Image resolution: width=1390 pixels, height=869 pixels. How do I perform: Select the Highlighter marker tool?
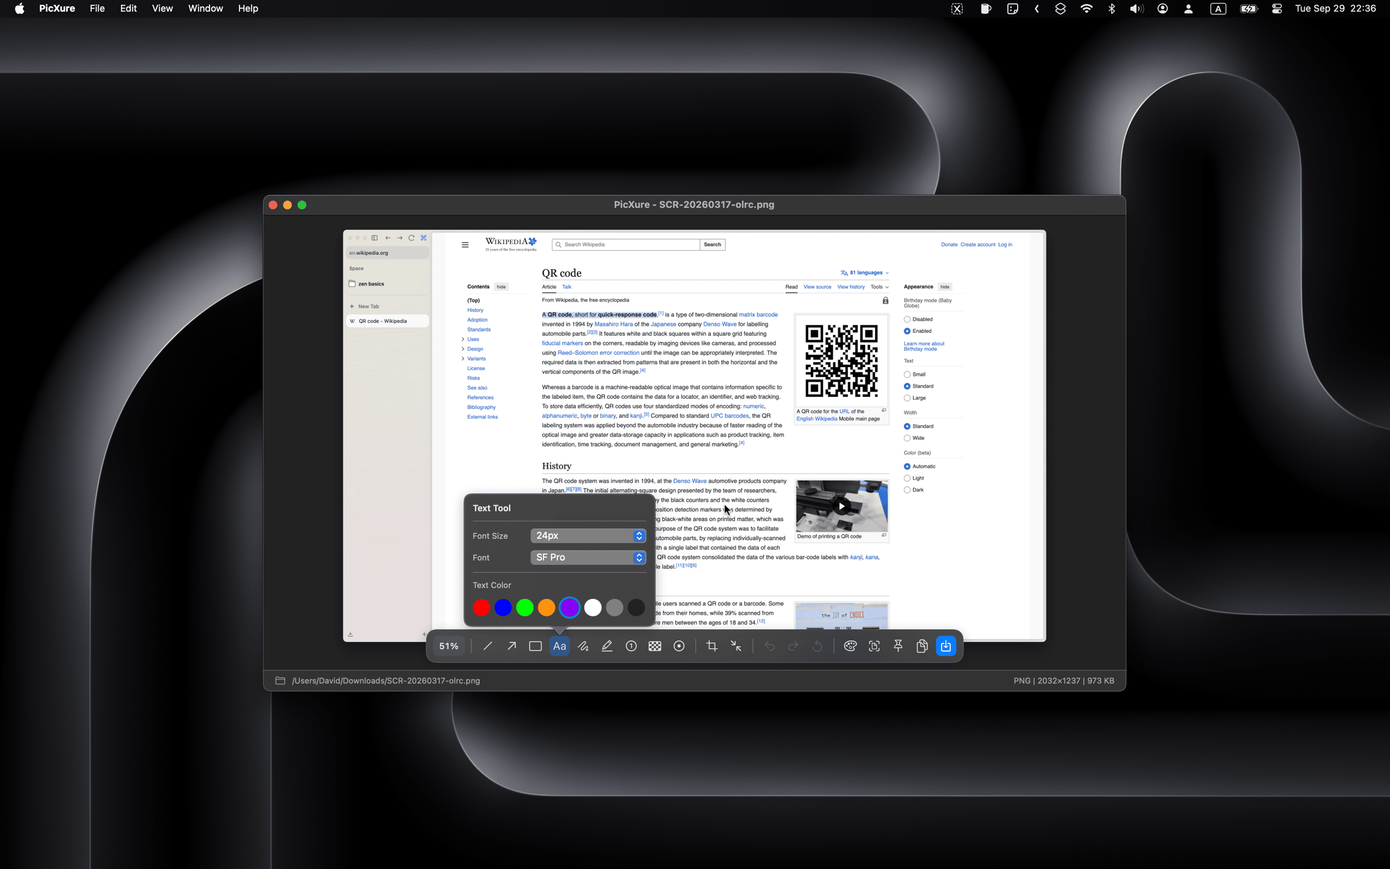pyautogui.click(x=607, y=646)
